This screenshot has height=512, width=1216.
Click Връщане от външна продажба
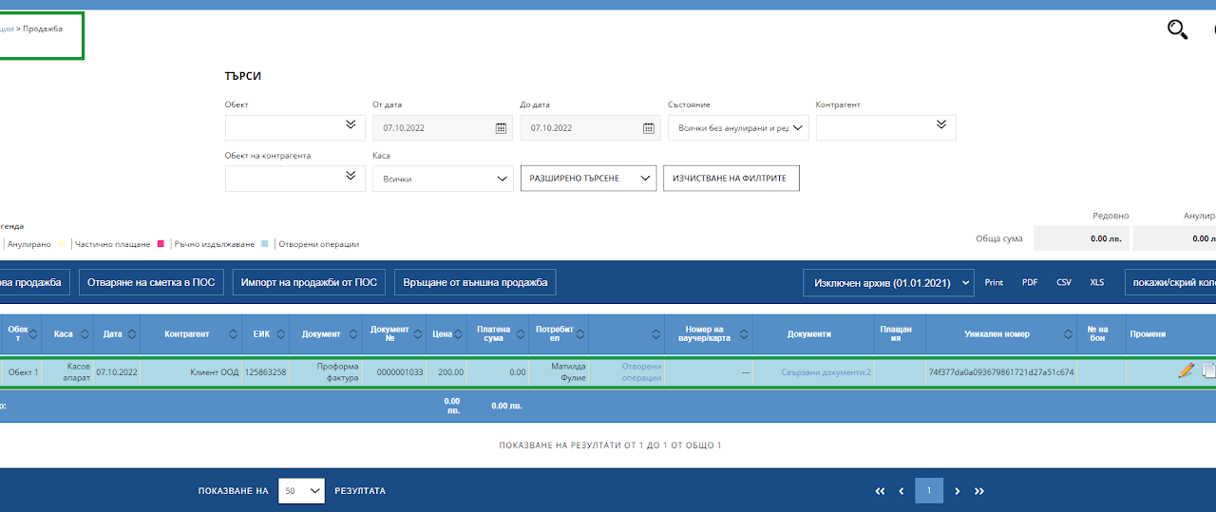pos(475,282)
